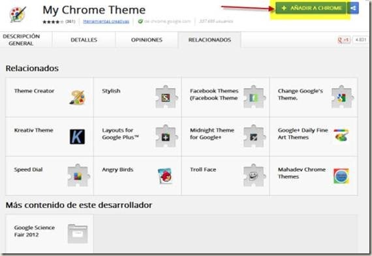This screenshot has width=372, height=256.
Task: Click the My Chrome Theme palette icon
Action: [18, 14]
